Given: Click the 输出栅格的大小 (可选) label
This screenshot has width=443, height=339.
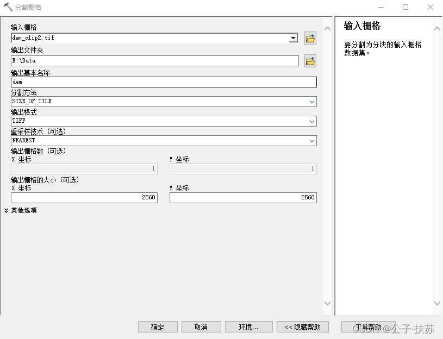Looking at the screenshot, I should (x=45, y=180).
